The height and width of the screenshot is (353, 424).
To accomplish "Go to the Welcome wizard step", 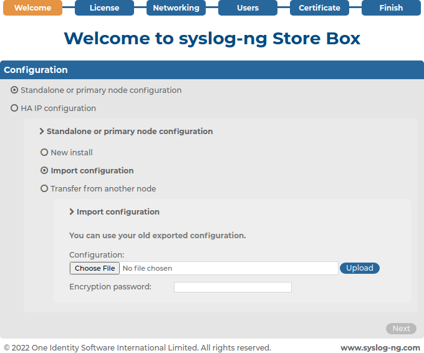I will pyautogui.click(x=32, y=8).
